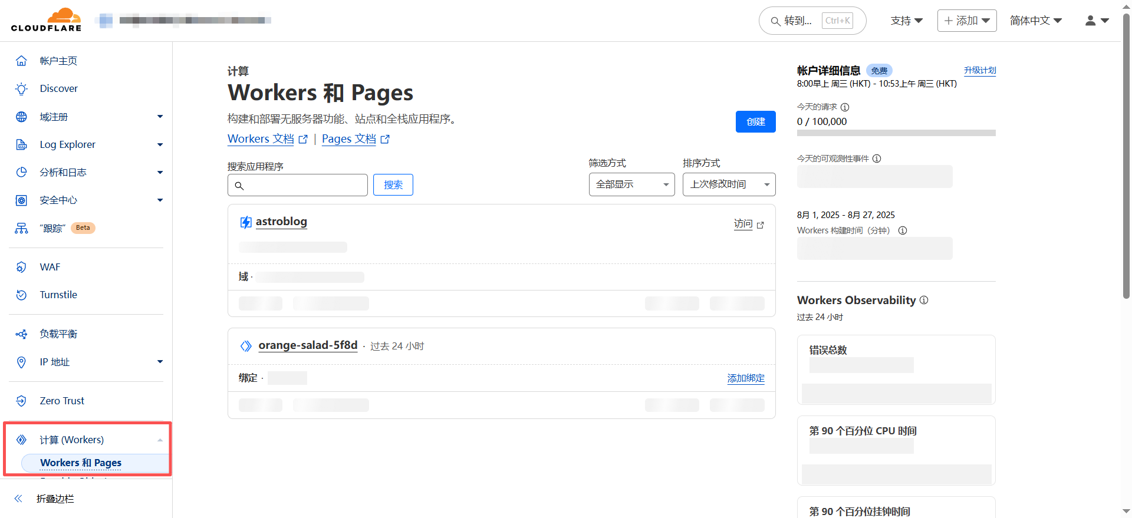Click the 搜索应用程序 input field
The width and height of the screenshot is (1132, 518).
pyautogui.click(x=298, y=185)
